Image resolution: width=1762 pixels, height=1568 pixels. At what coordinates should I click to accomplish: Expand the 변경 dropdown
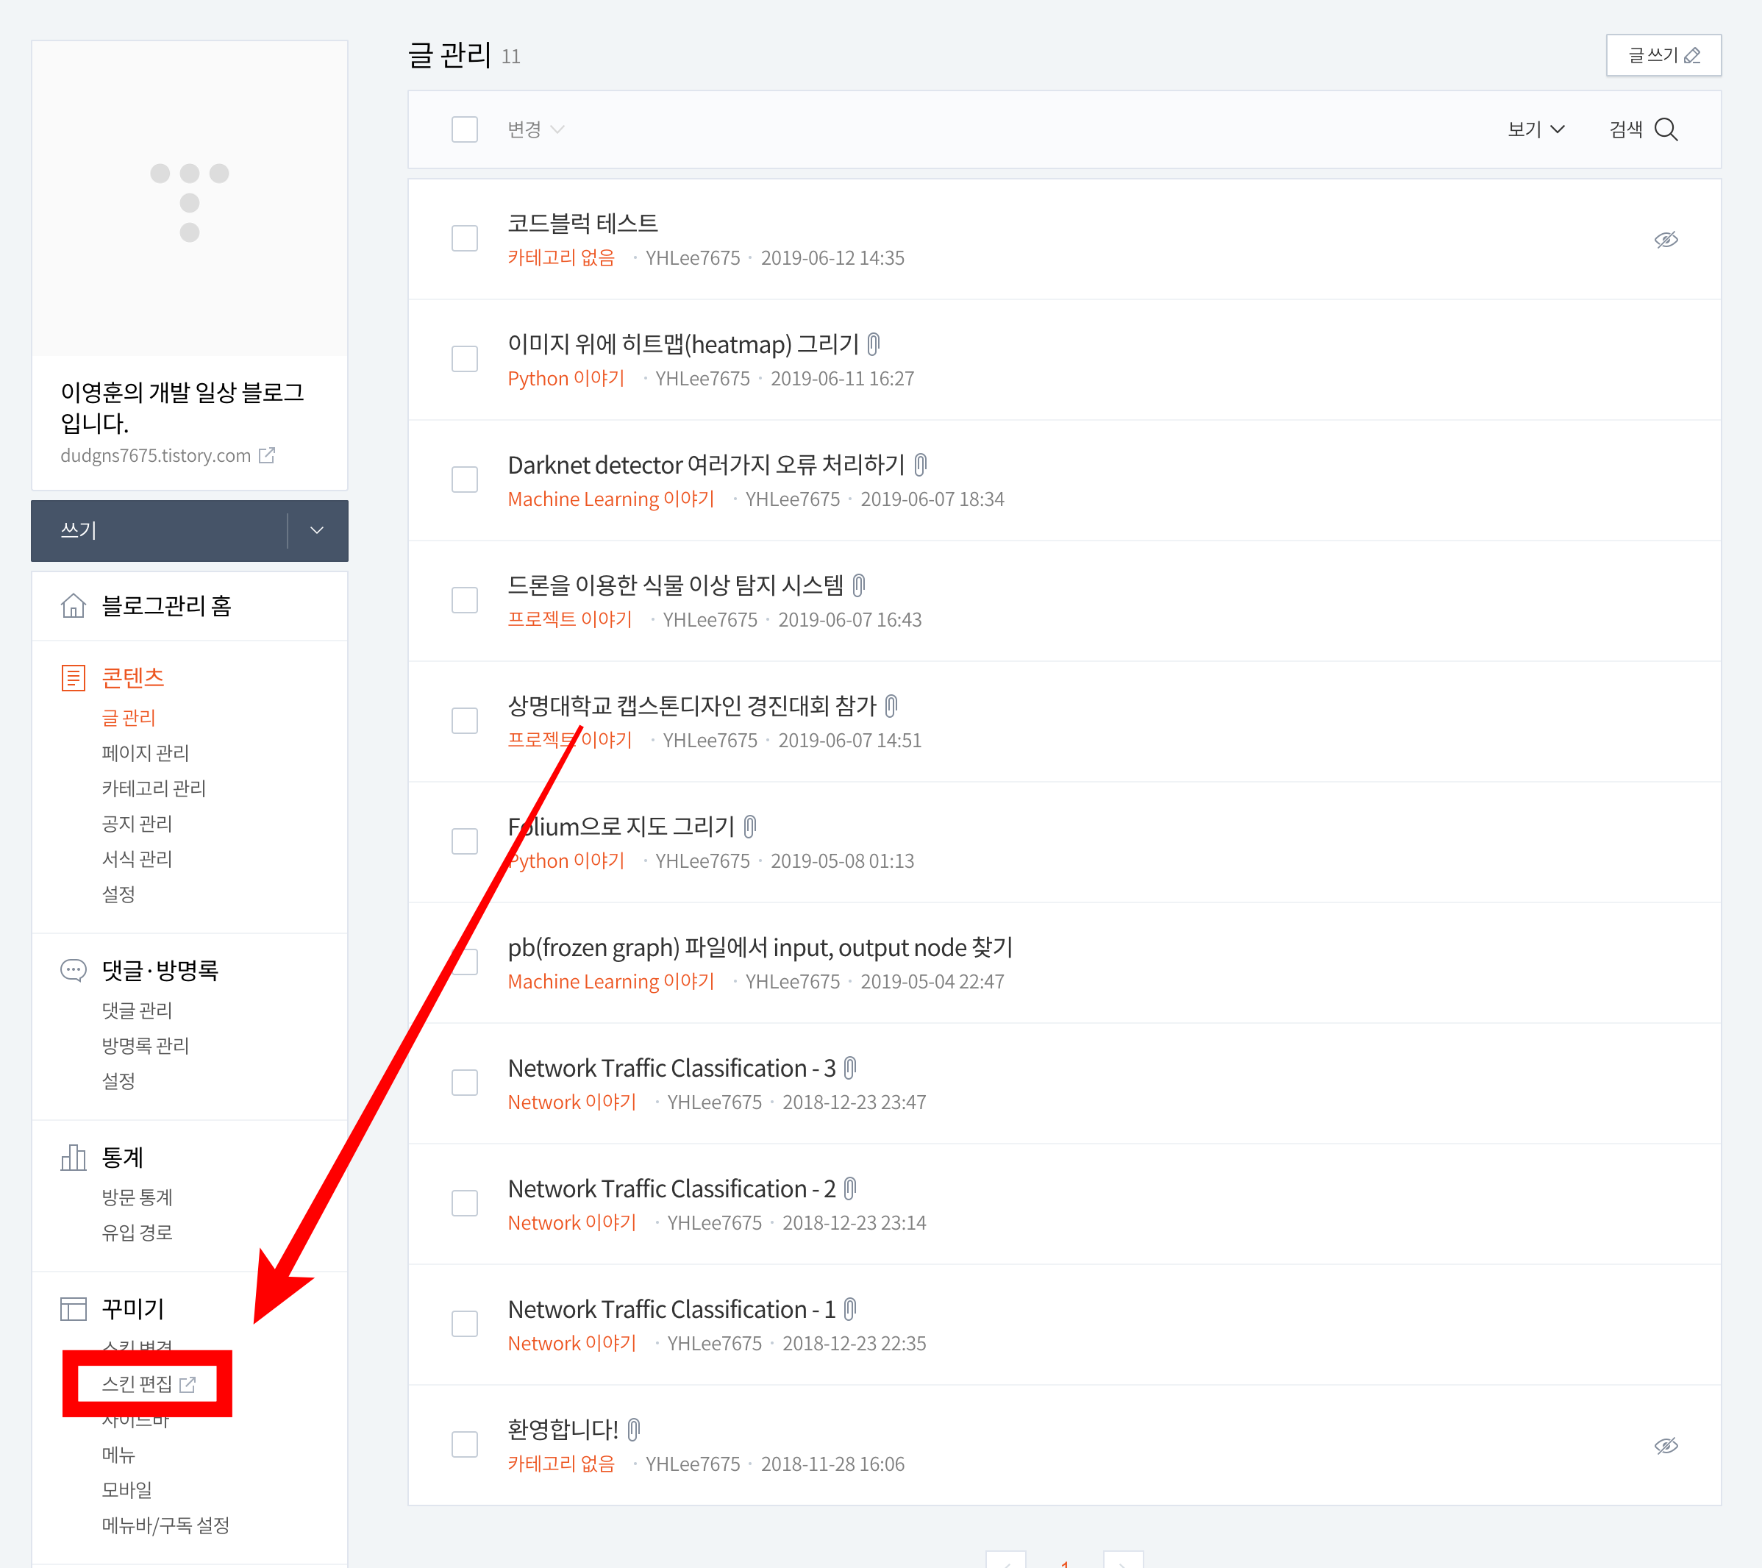[535, 129]
